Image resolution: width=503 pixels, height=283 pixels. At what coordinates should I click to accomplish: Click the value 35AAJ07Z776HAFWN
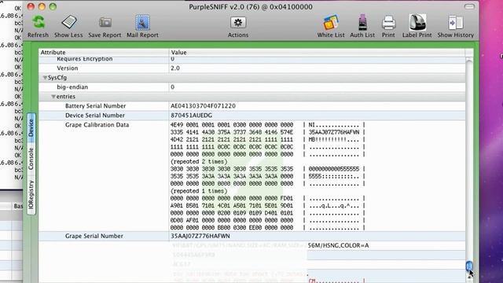click(x=200, y=236)
